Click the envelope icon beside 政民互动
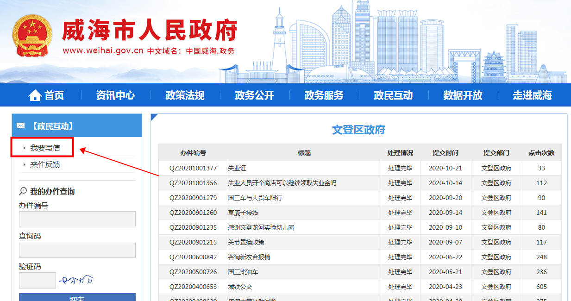Viewport: 571px width, 301px height. click(x=20, y=126)
